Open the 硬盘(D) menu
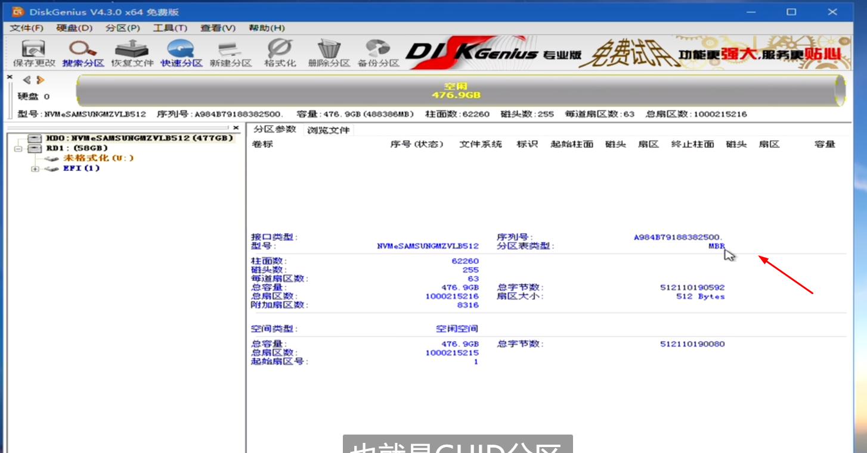Image resolution: width=867 pixels, height=453 pixels. coord(75,28)
